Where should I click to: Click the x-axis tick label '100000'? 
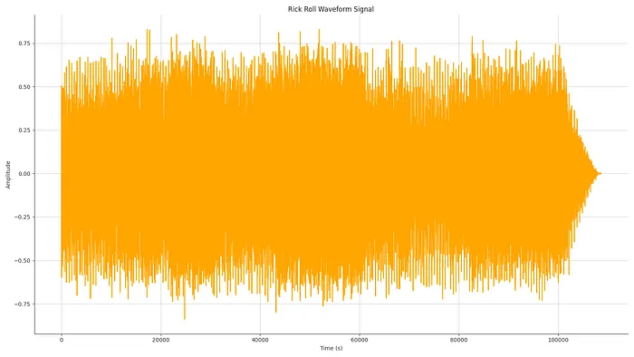pyautogui.click(x=559, y=340)
